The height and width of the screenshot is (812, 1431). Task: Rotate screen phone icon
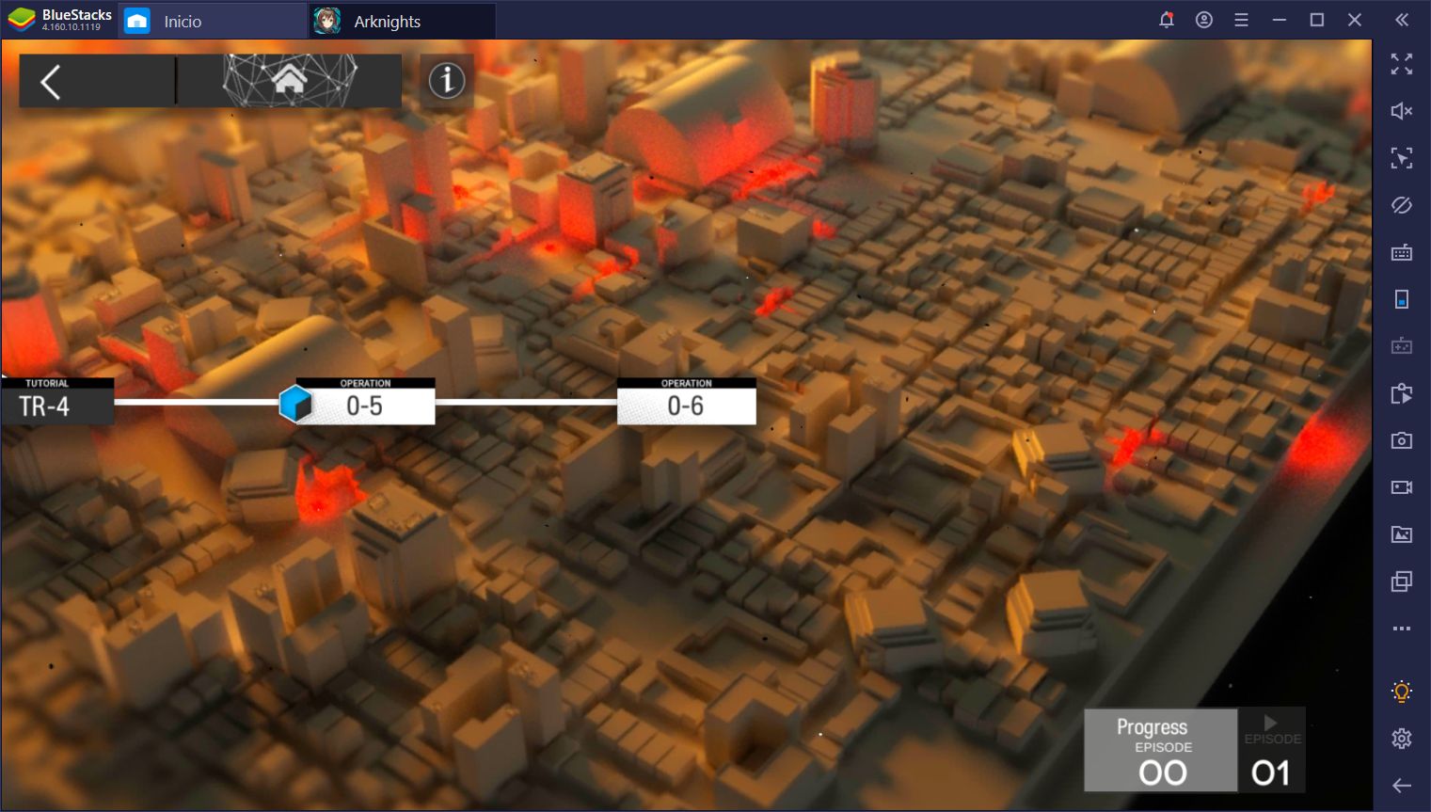1402,299
